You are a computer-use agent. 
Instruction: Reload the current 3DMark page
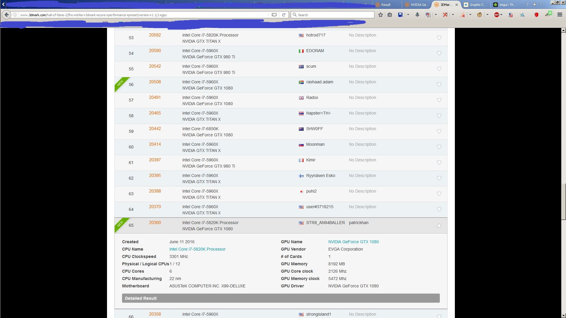pyautogui.click(x=284, y=15)
